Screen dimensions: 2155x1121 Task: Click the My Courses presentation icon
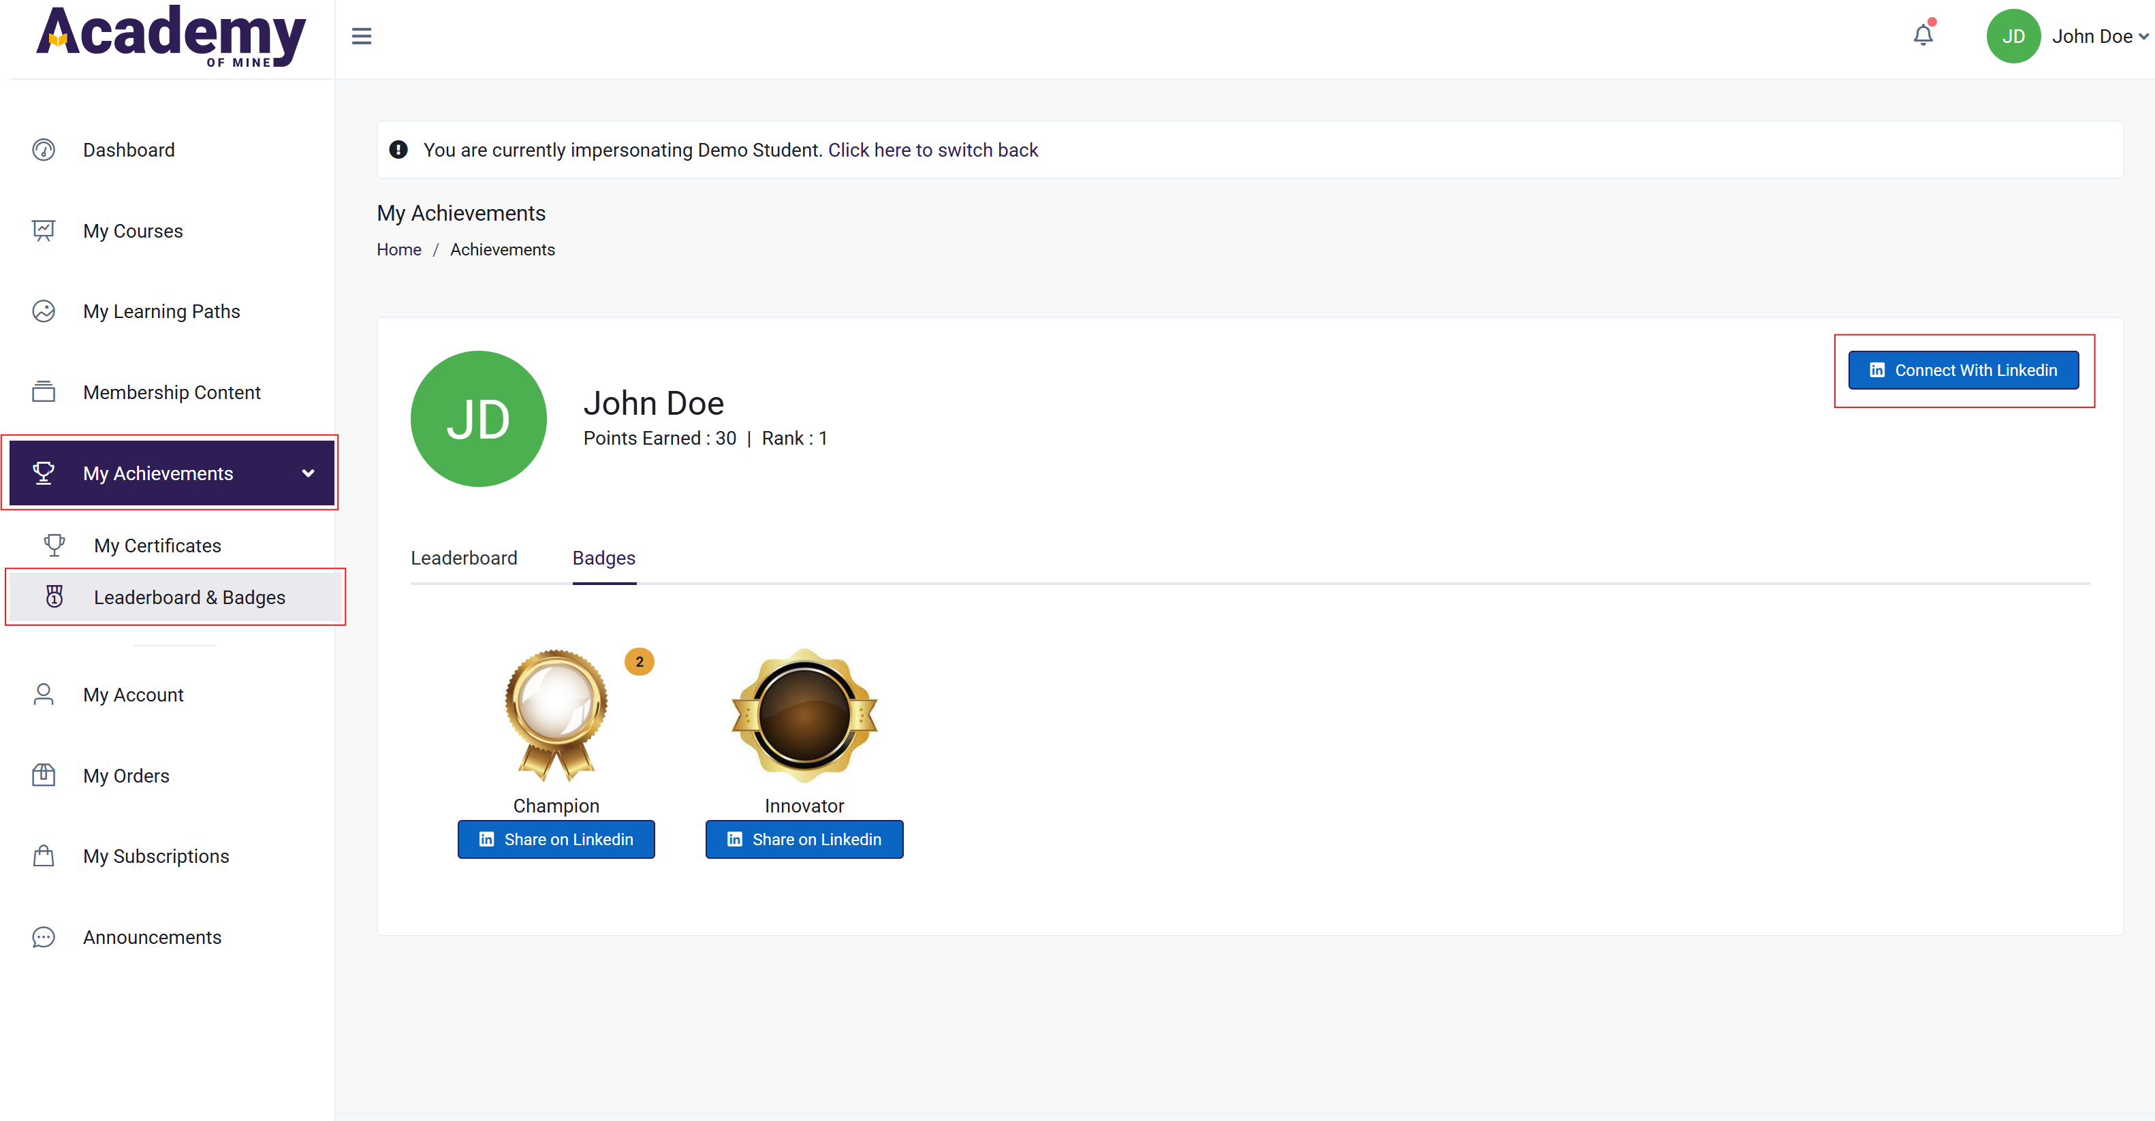[44, 230]
